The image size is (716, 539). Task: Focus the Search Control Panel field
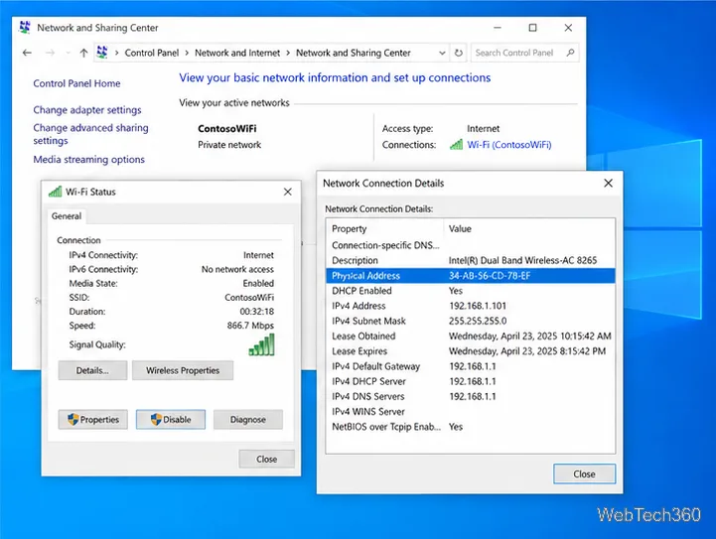pyautogui.click(x=525, y=53)
